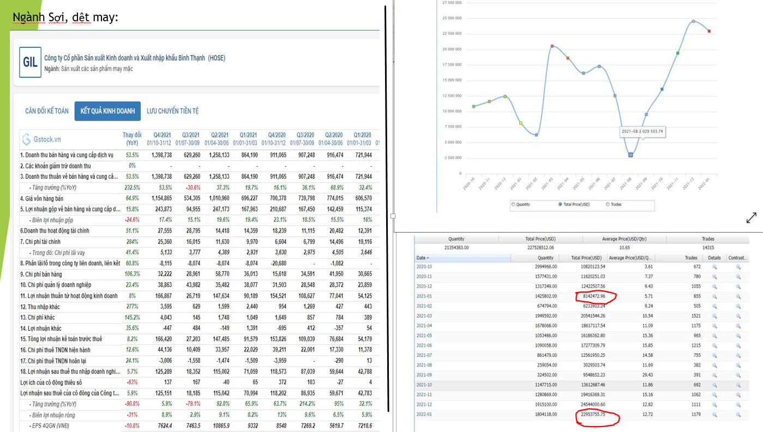Click the Contrast column header
Image resolution: width=763 pixels, height=432 pixels.
pos(738,258)
